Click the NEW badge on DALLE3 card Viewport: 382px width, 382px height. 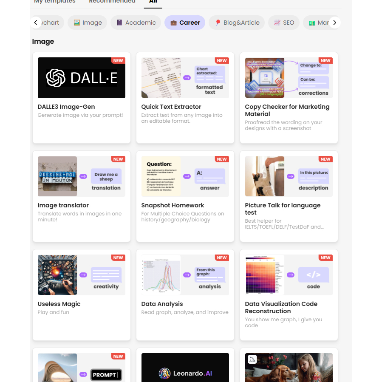tap(118, 61)
